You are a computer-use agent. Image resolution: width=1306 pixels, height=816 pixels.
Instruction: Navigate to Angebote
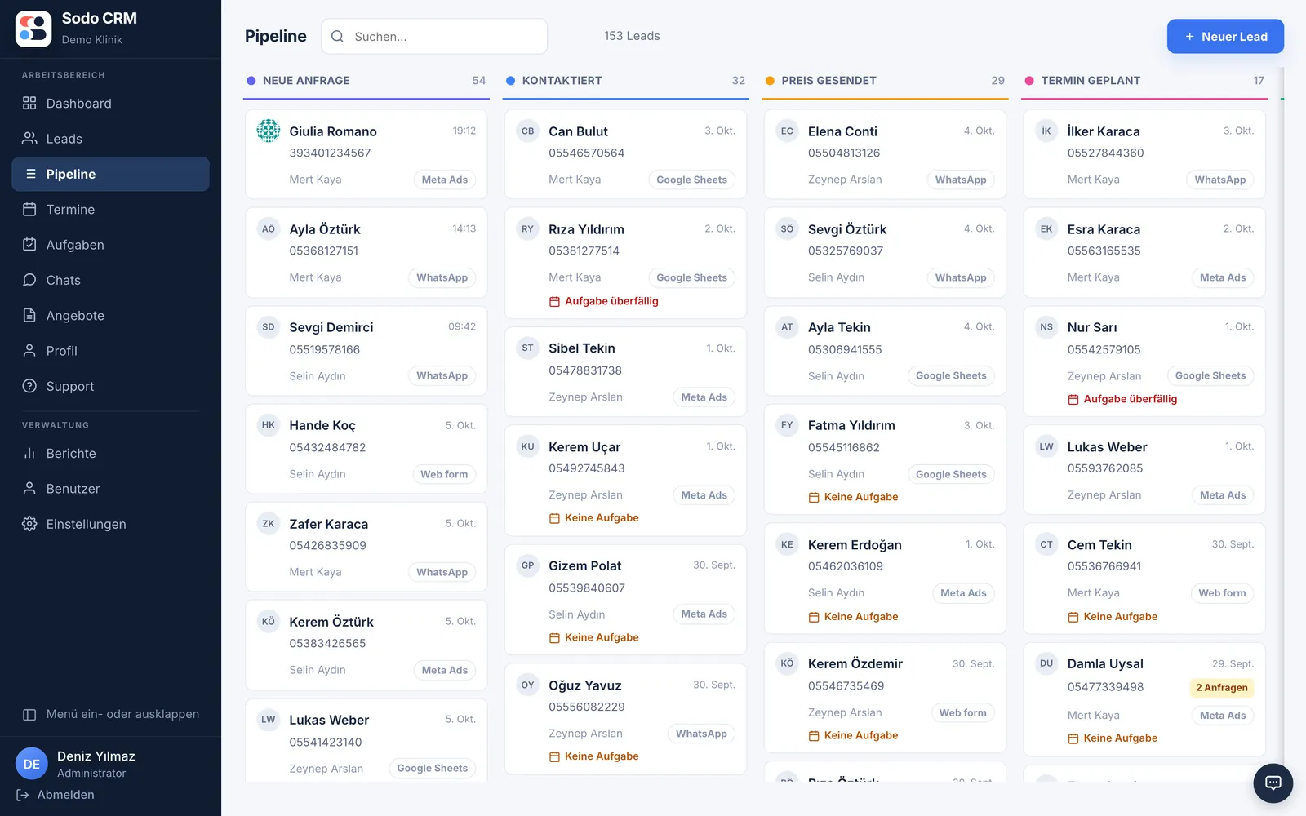110,315
